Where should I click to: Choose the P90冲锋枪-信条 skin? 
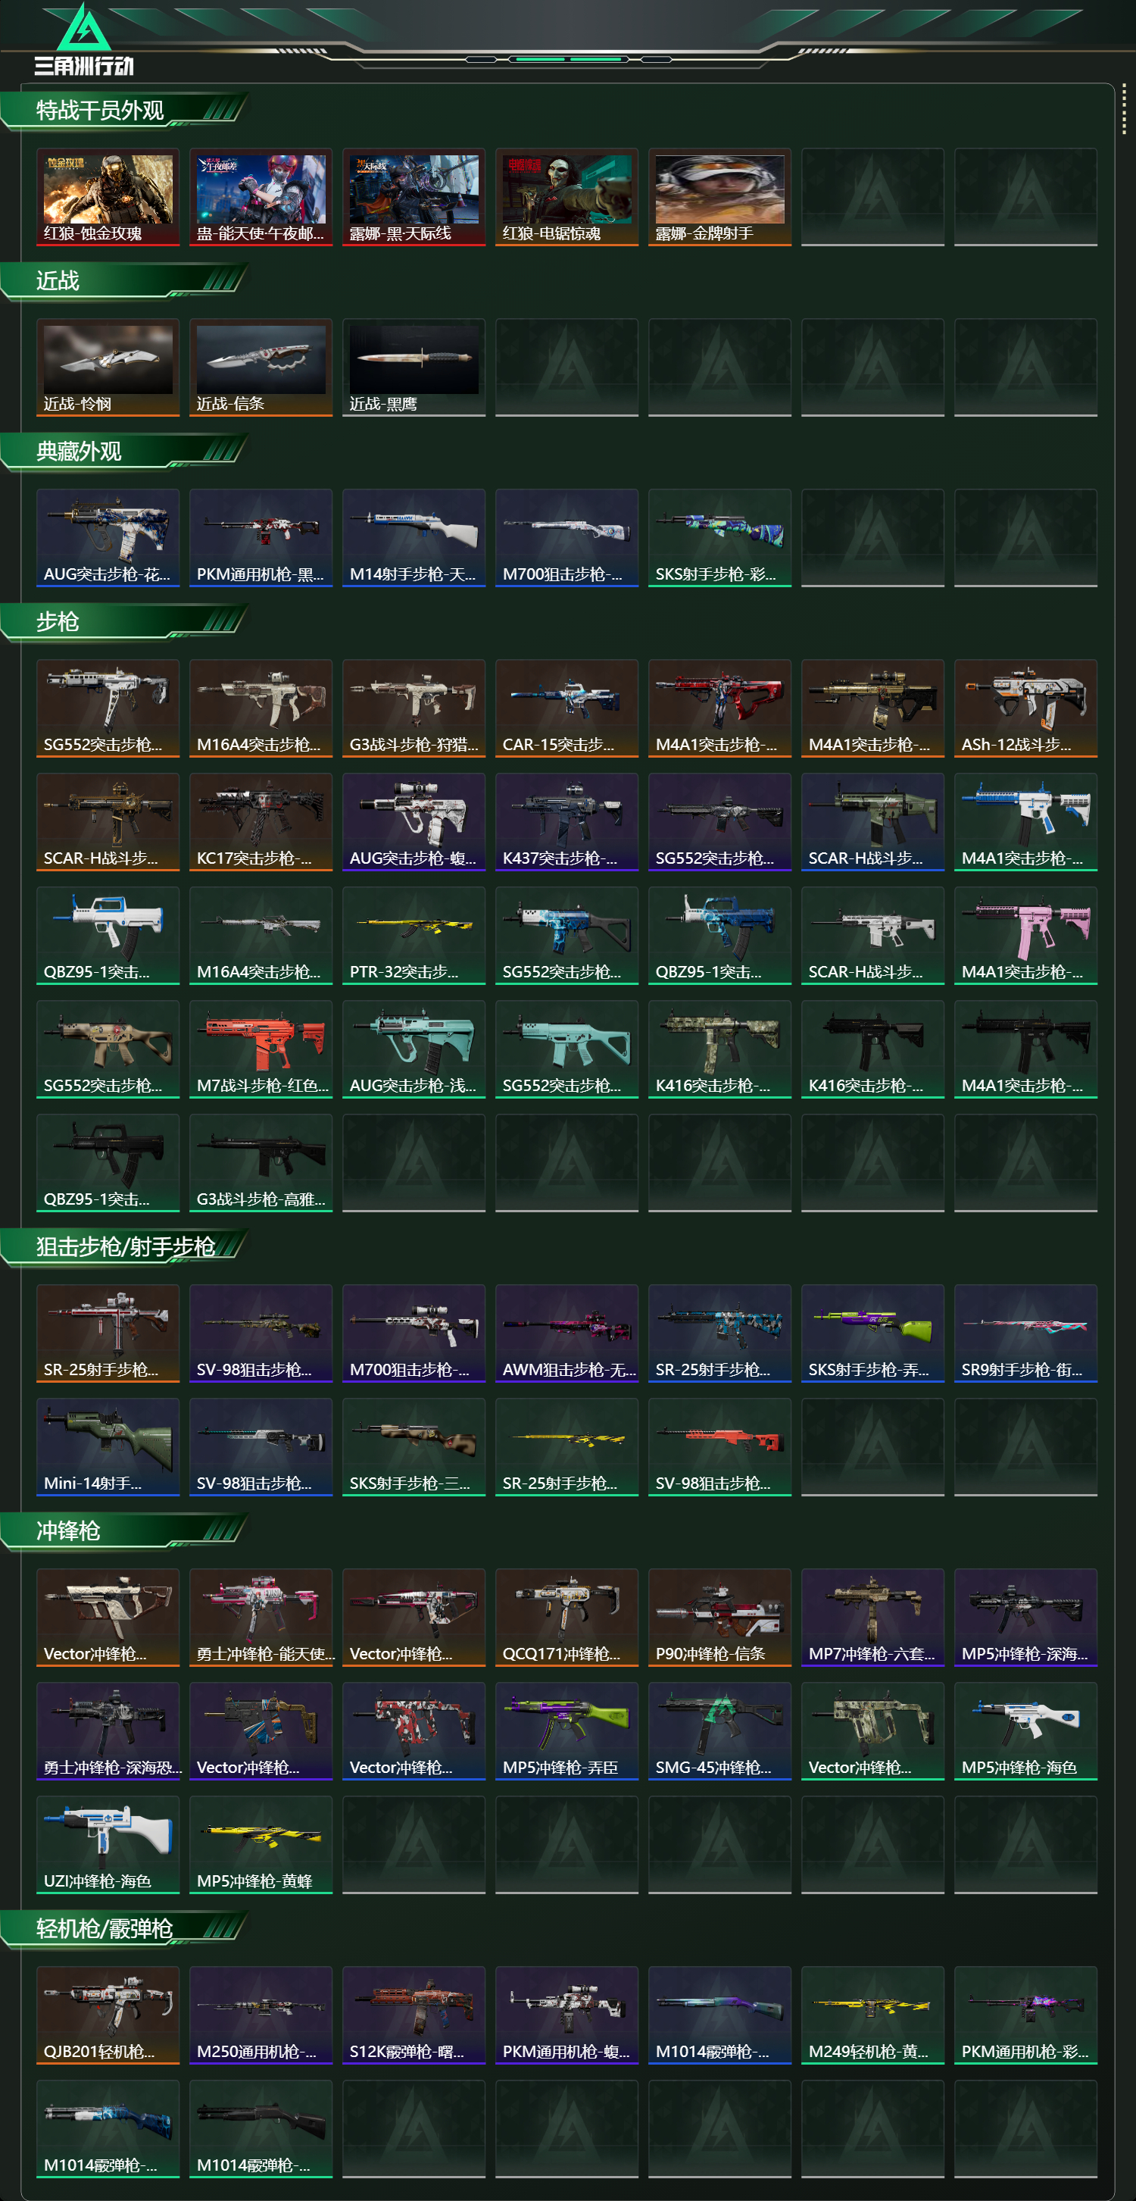point(719,1618)
